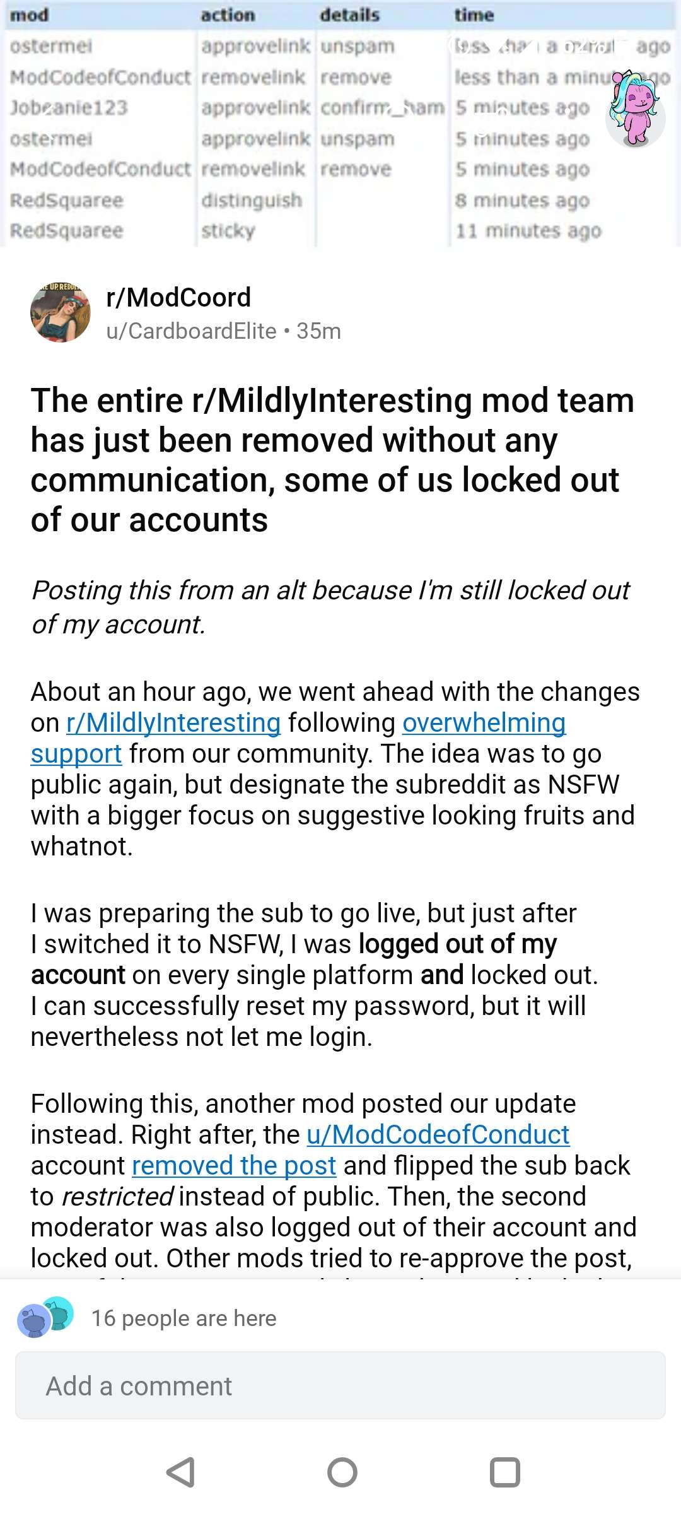This screenshot has height=1514, width=681.
Task: Click the 'mod' column header in log
Action: pyautogui.click(x=30, y=15)
